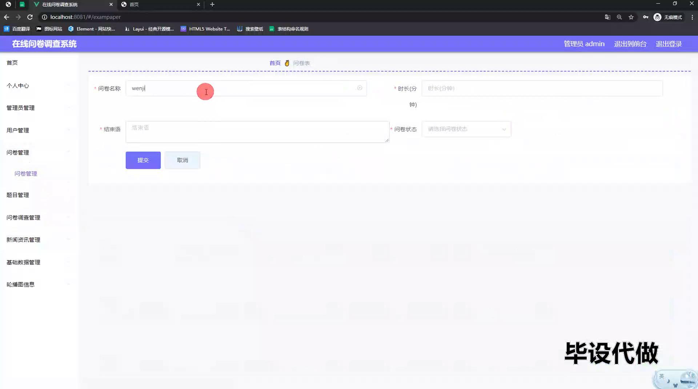Clear the 问卷名称 field with clear icon
The image size is (698, 389).
point(360,88)
